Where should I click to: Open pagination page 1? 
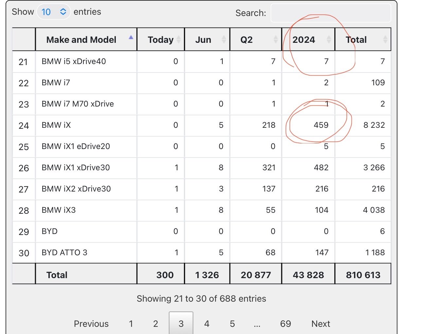131,324
